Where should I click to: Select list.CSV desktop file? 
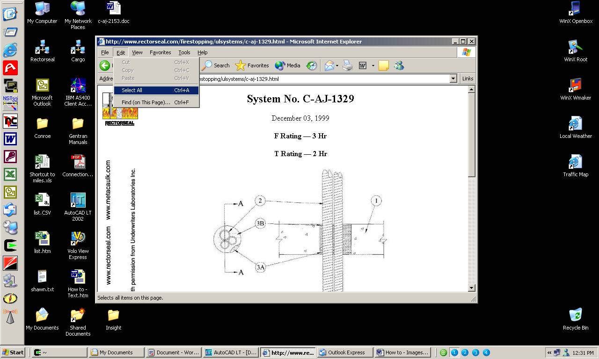click(x=42, y=204)
